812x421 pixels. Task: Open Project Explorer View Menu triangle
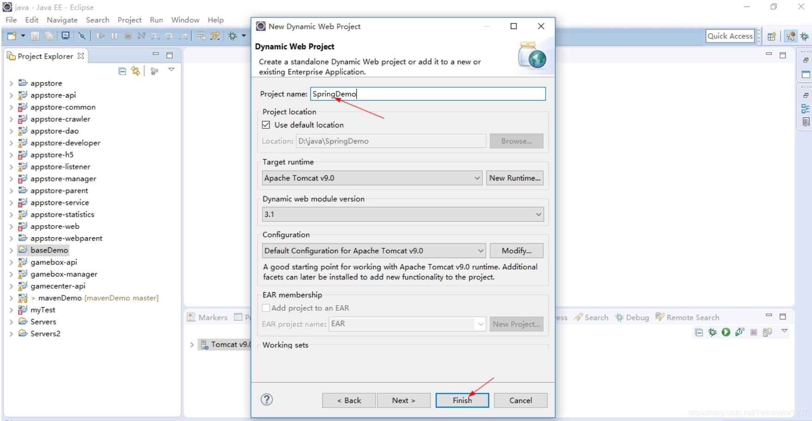tap(171, 70)
